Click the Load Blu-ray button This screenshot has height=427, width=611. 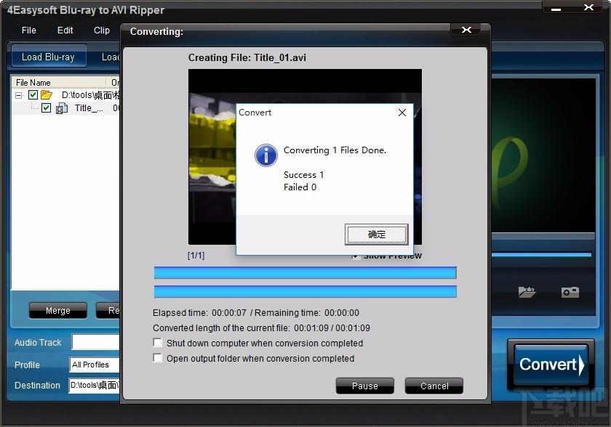tap(48, 57)
